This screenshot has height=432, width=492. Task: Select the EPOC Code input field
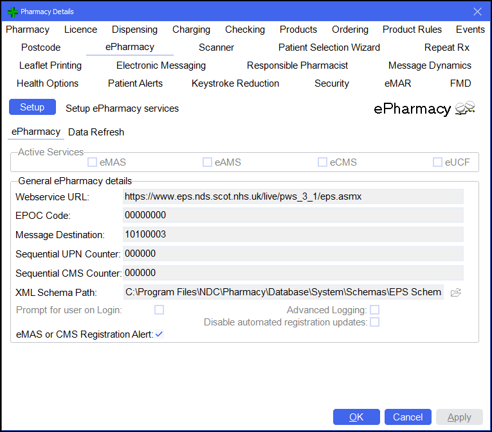coord(293,216)
